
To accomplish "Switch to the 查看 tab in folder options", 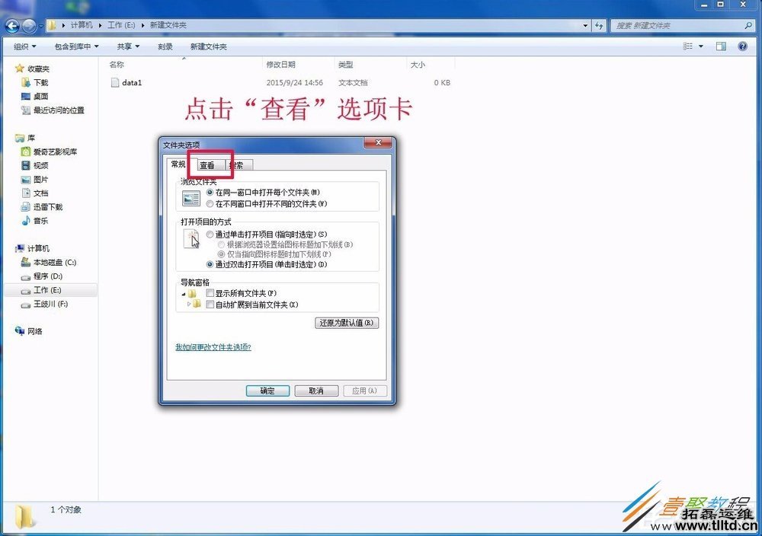I will [208, 165].
